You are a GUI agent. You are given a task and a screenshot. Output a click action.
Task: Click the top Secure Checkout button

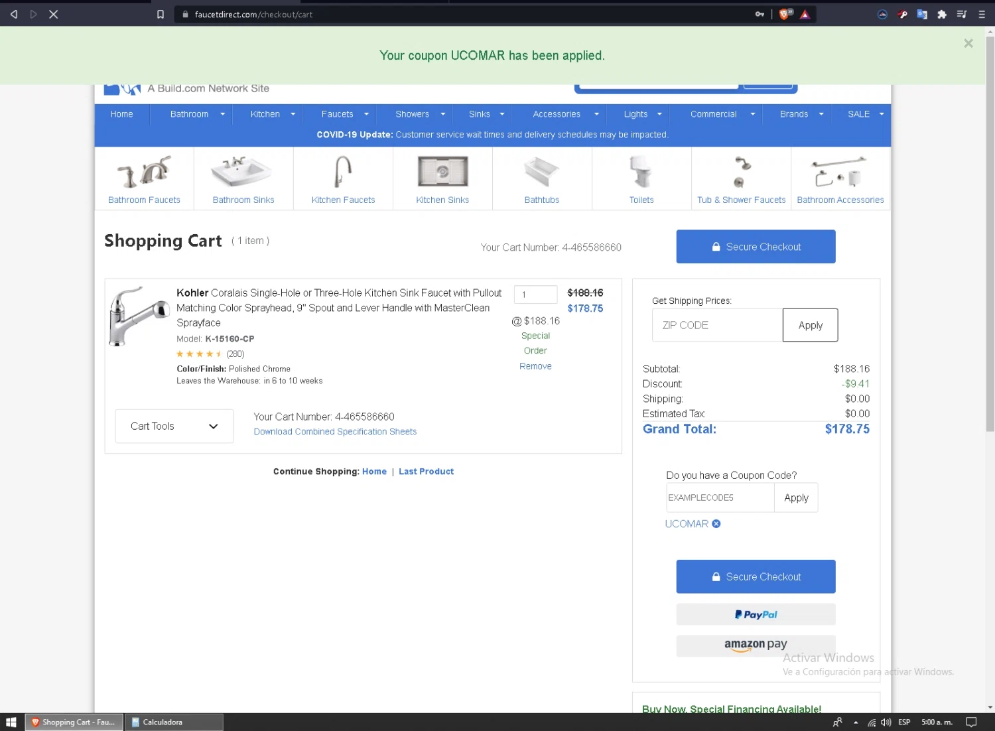pyautogui.click(x=756, y=247)
